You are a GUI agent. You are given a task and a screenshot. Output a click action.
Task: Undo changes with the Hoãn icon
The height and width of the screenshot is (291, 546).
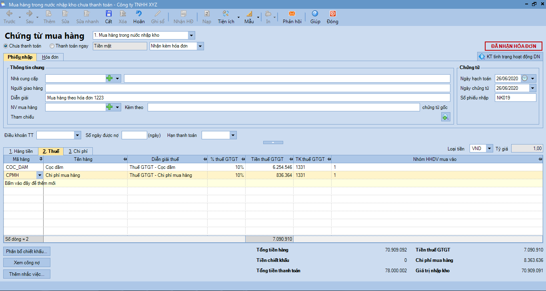tap(139, 14)
